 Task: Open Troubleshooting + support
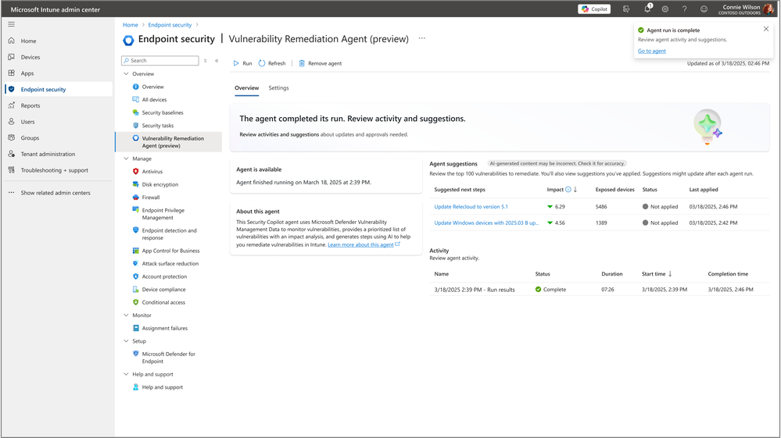pos(54,170)
